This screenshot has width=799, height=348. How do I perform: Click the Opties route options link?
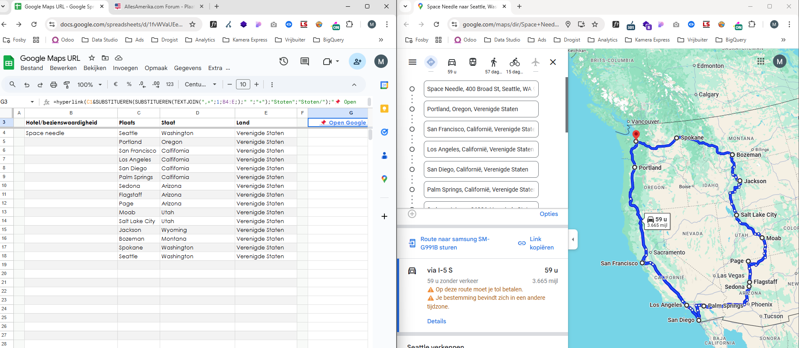pos(548,214)
